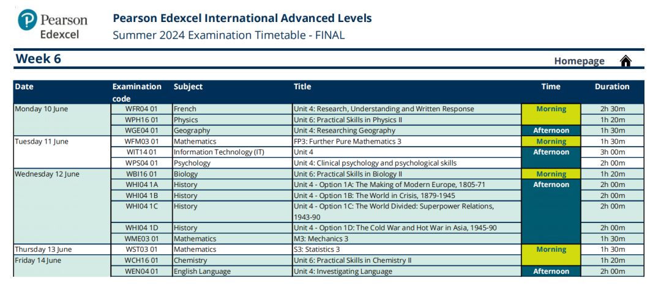Select the English Language subject cell
The width and height of the screenshot is (661, 289).
(x=233, y=271)
